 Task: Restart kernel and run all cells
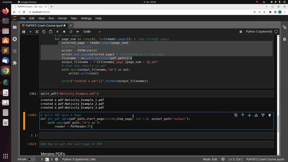click(78, 31)
